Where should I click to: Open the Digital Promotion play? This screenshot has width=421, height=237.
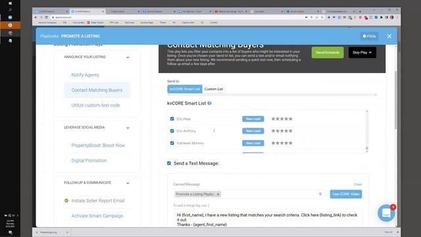tap(89, 161)
